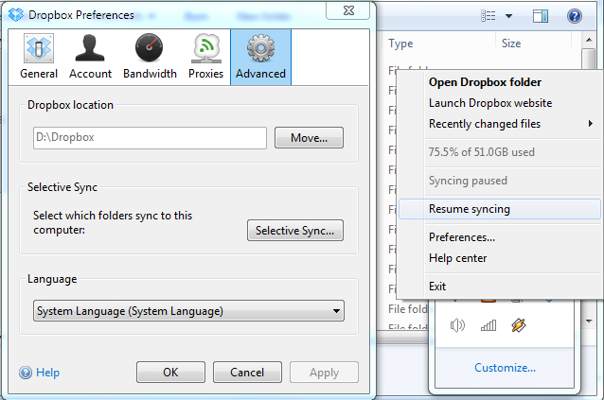Choose Exit in the Dropbox menu
The image size is (604, 400).
click(500, 287)
